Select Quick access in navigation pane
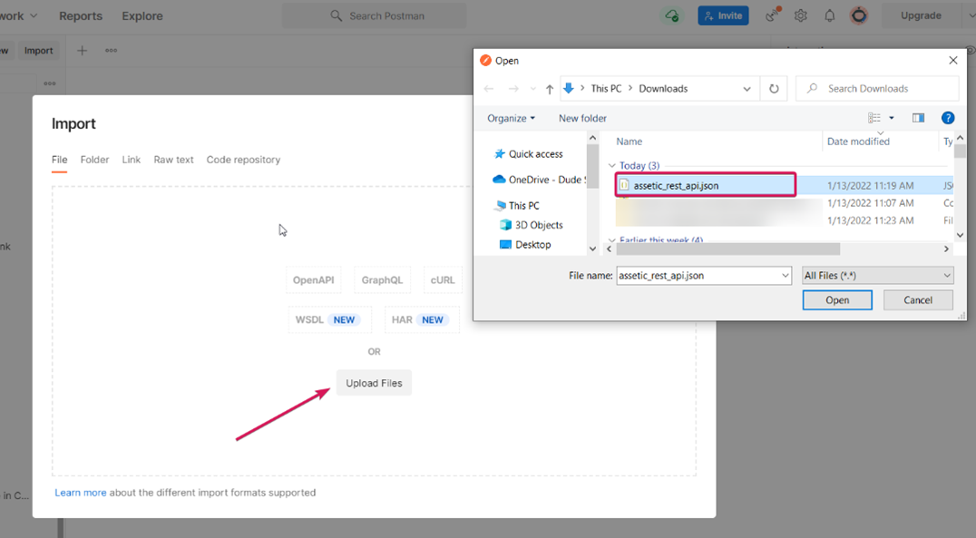The height and width of the screenshot is (538, 976). pyautogui.click(x=529, y=154)
